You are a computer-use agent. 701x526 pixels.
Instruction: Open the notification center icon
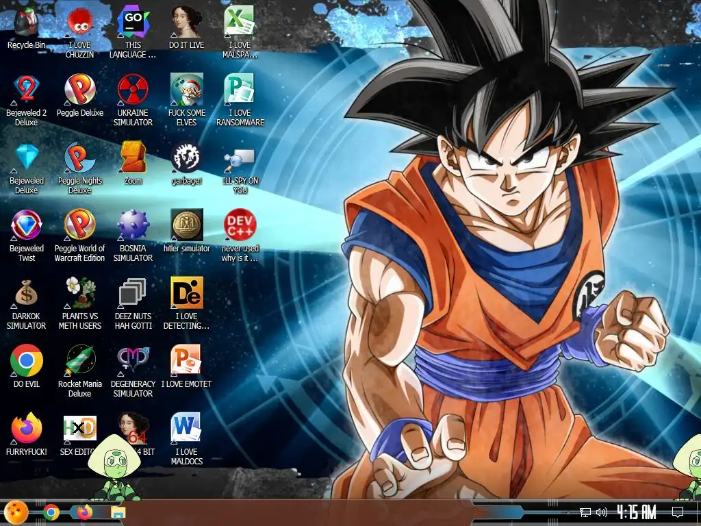pyautogui.click(x=677, y=512)
